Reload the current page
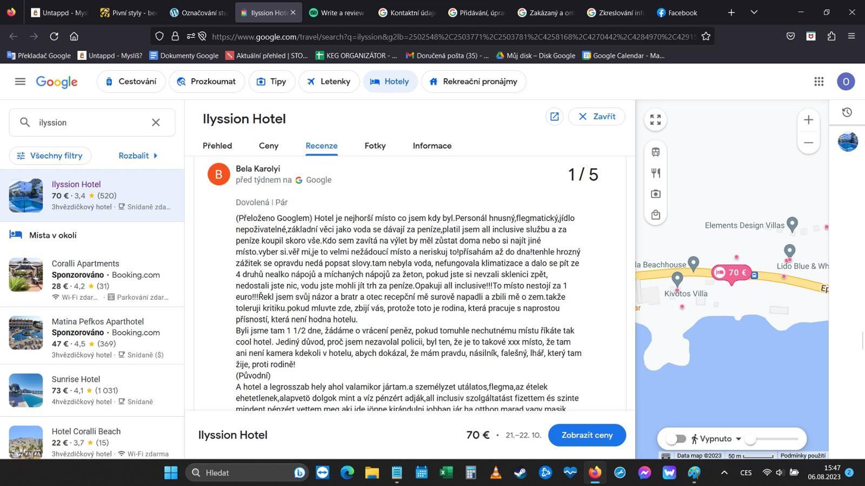The image size is (865, 486). click(54, 36)
